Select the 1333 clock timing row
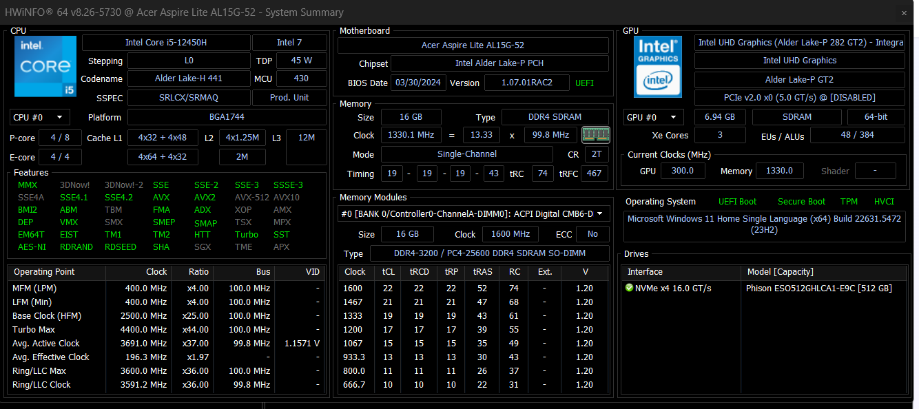The image size is (919, 409). pyautogui.click(x=474, y=316)
